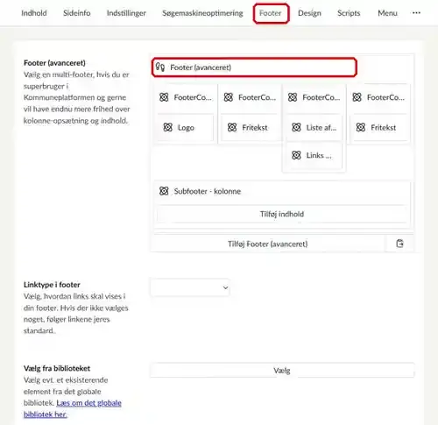Show more tabs via the ellipsis

click(x=416, y=13)
